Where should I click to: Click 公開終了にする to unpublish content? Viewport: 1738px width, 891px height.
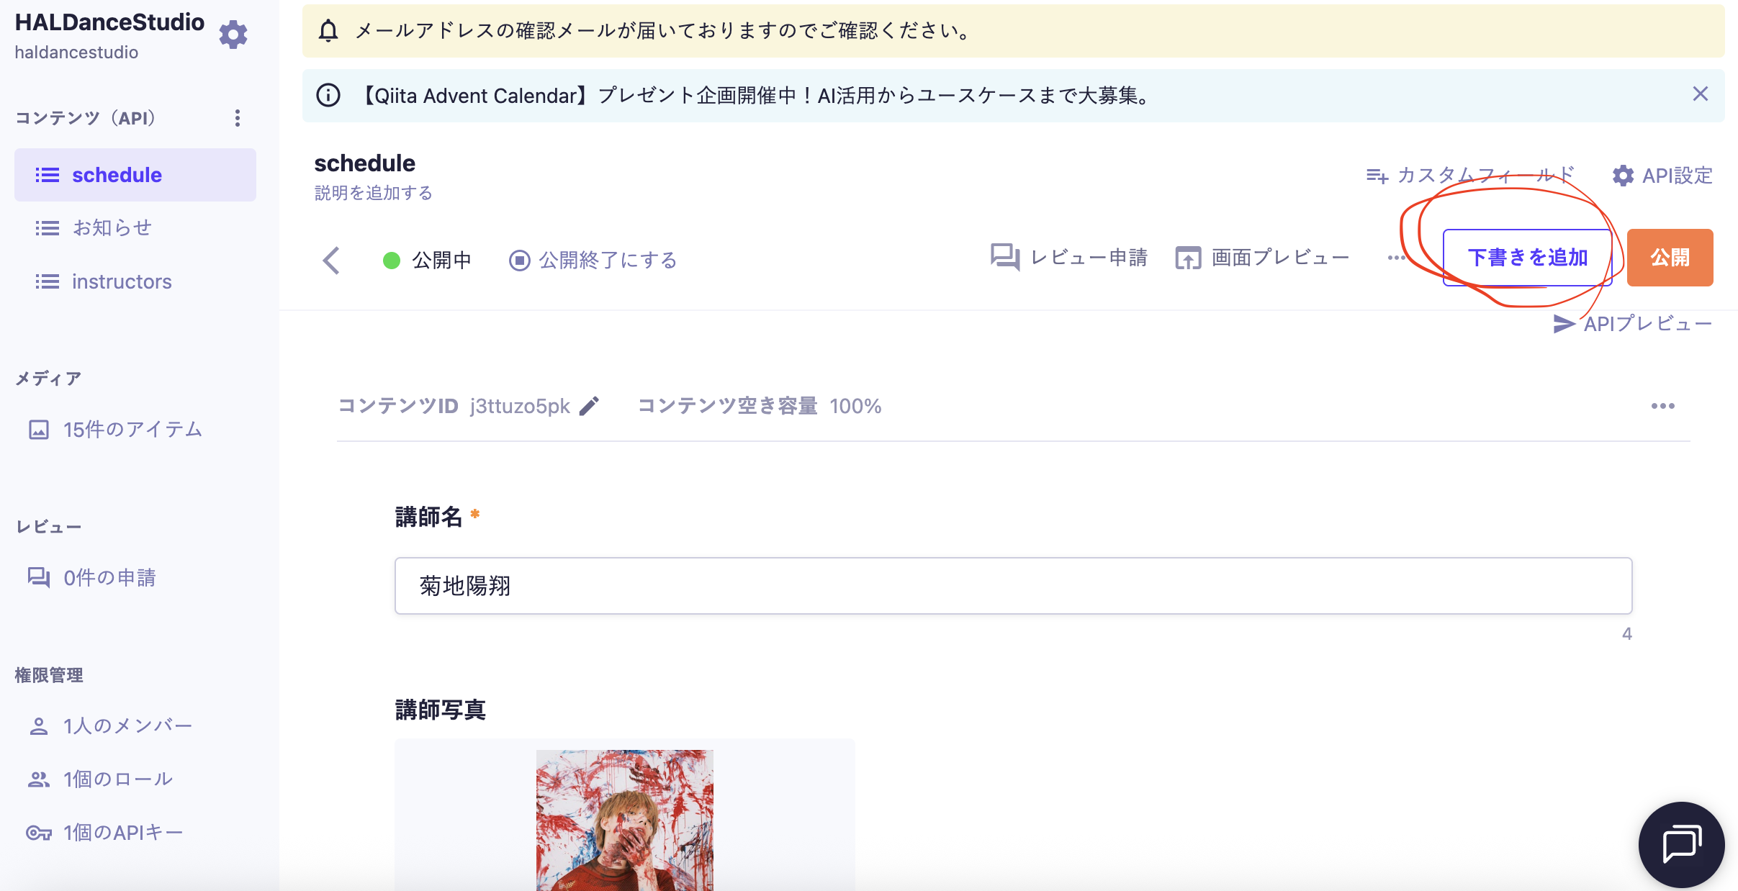click(593, 261)
